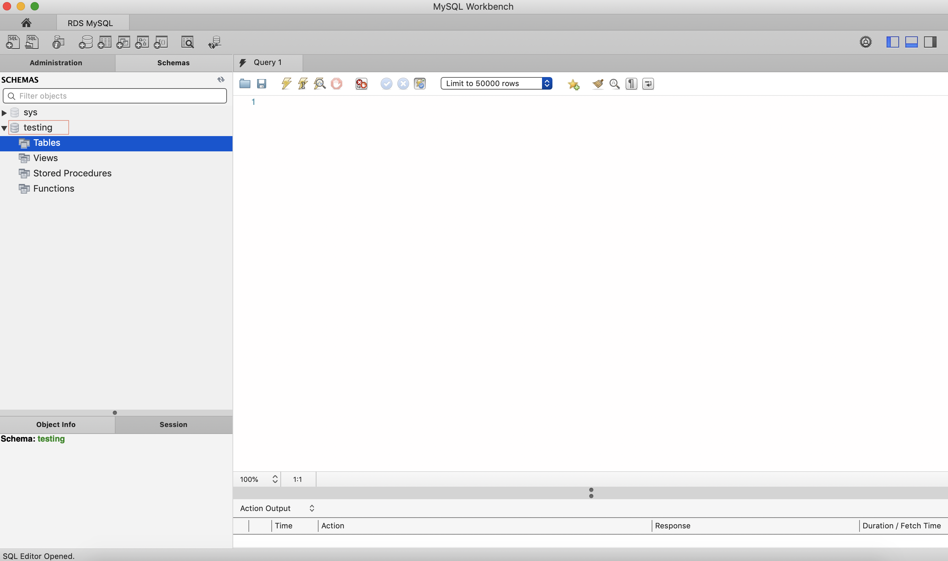Click the Response column header

[x=755, y=526]
